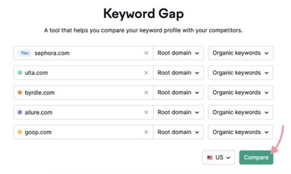Image resolution: width=291 pixels, height=174 pixels.
Task: Clear the goop.com domain entry
Action: pos(146,132)
